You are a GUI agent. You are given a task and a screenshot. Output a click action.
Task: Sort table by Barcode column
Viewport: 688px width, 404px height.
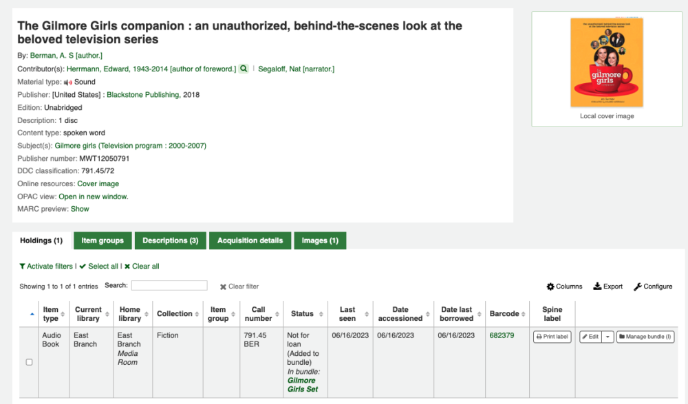(x=507, y=314)
